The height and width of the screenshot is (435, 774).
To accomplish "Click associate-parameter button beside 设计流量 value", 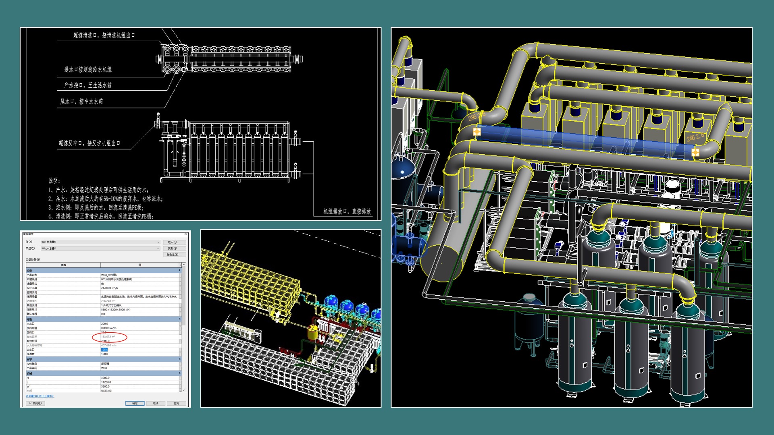I will coord(180,288).
